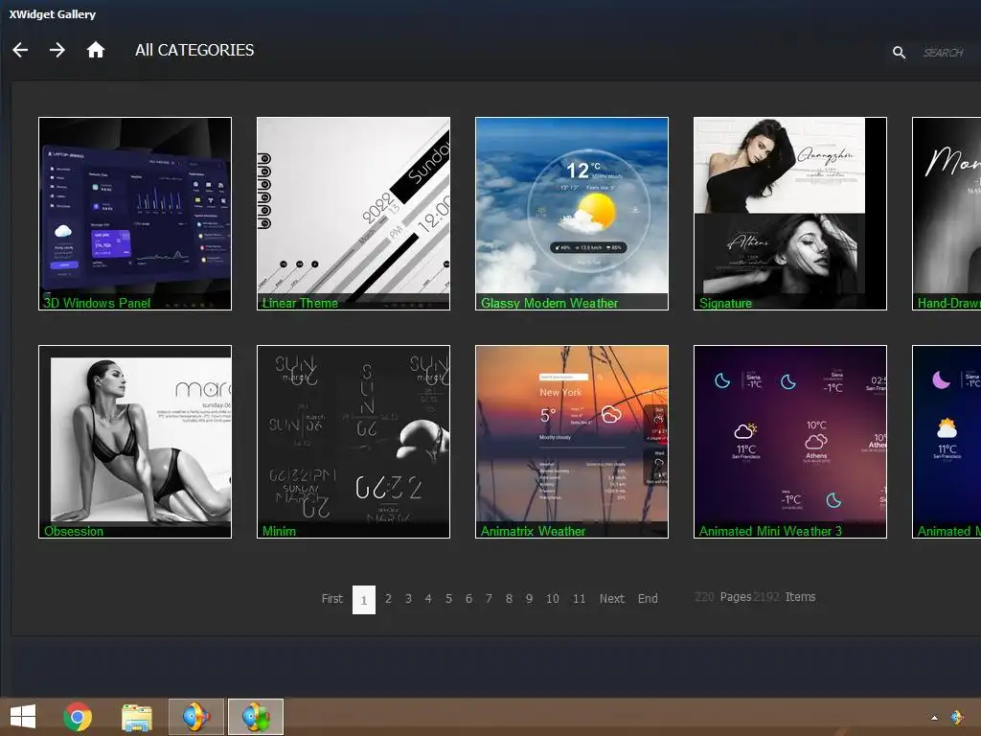This screenshot has width=981, height=736.
Task: Go back with the left arrow
Action: pos(20,50)
